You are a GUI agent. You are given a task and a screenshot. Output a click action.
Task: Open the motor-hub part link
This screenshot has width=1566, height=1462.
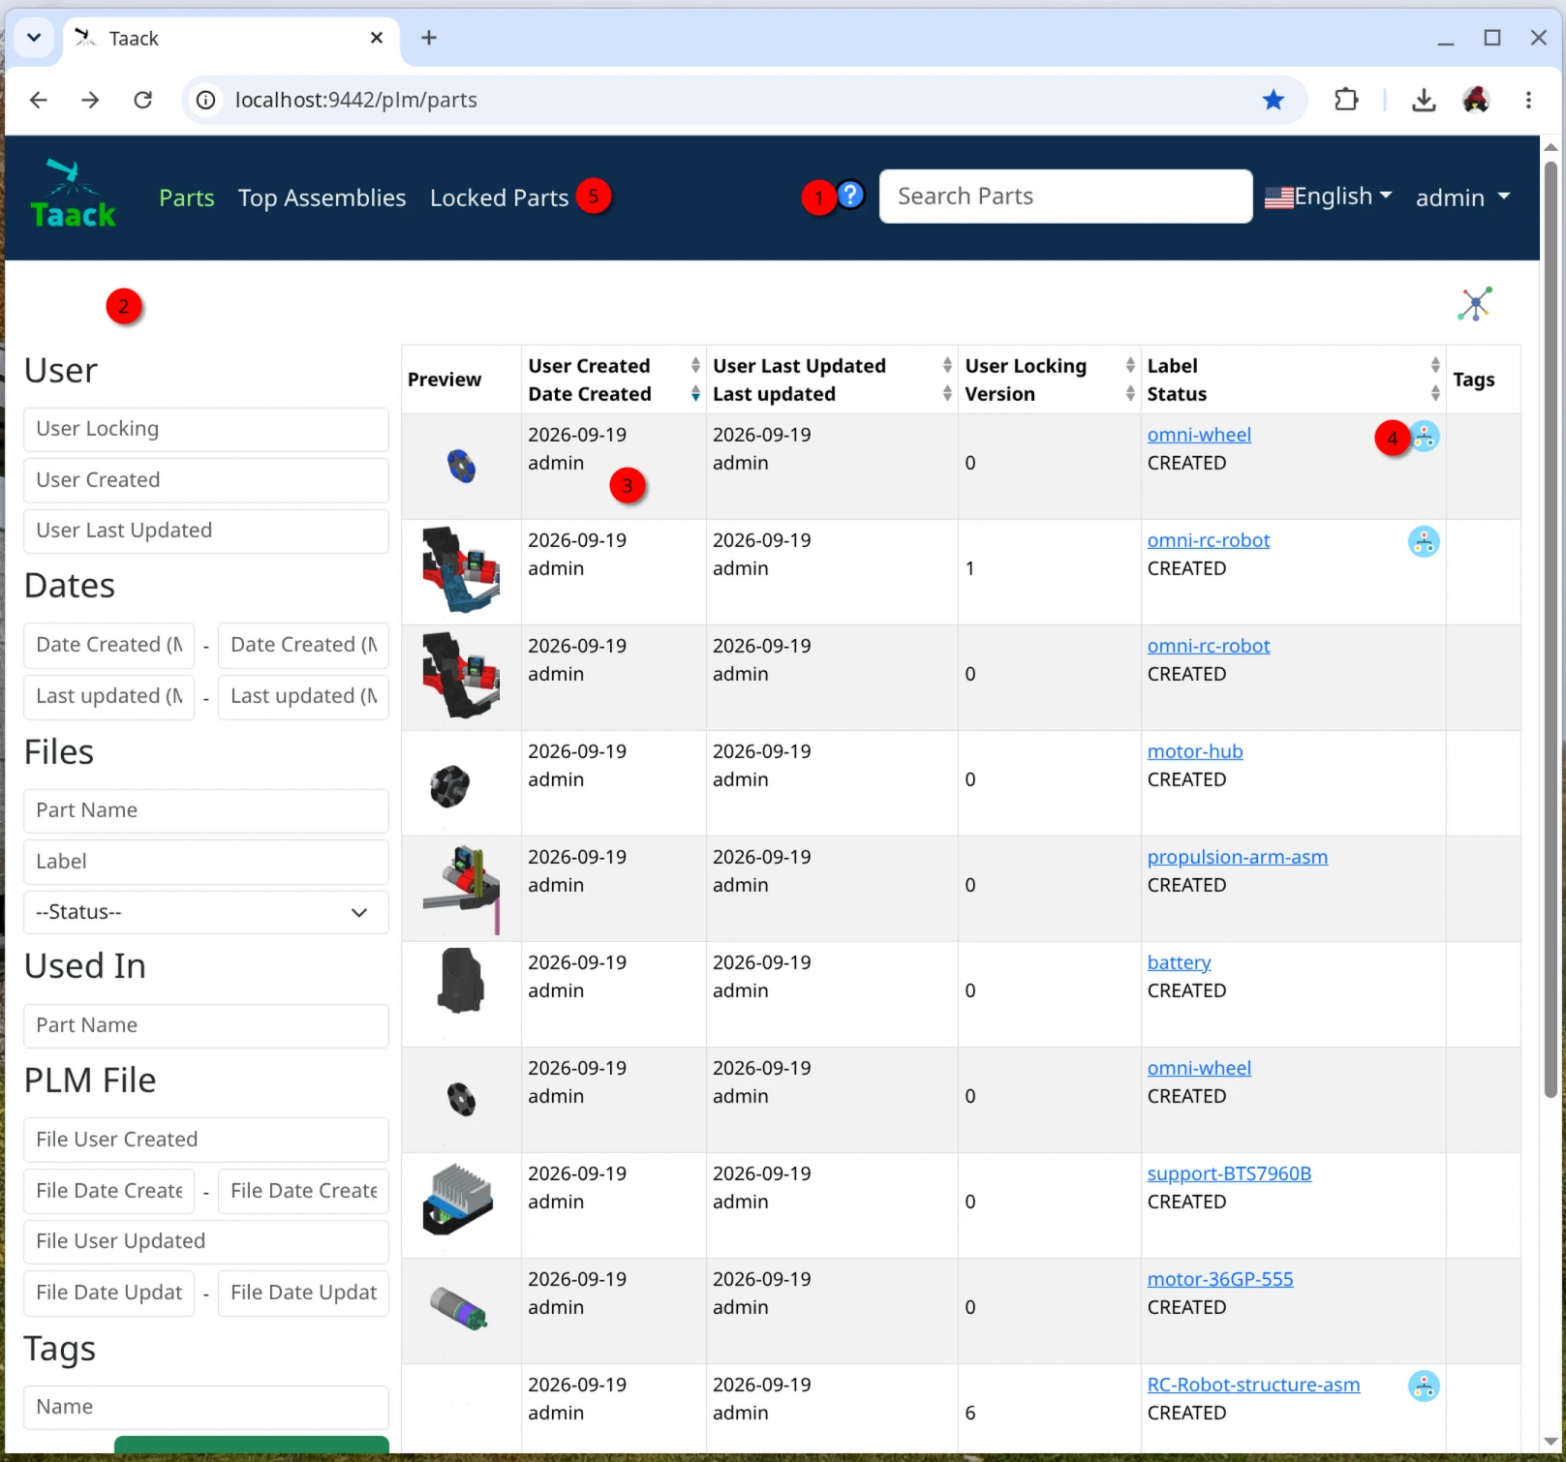[1195, 751]
